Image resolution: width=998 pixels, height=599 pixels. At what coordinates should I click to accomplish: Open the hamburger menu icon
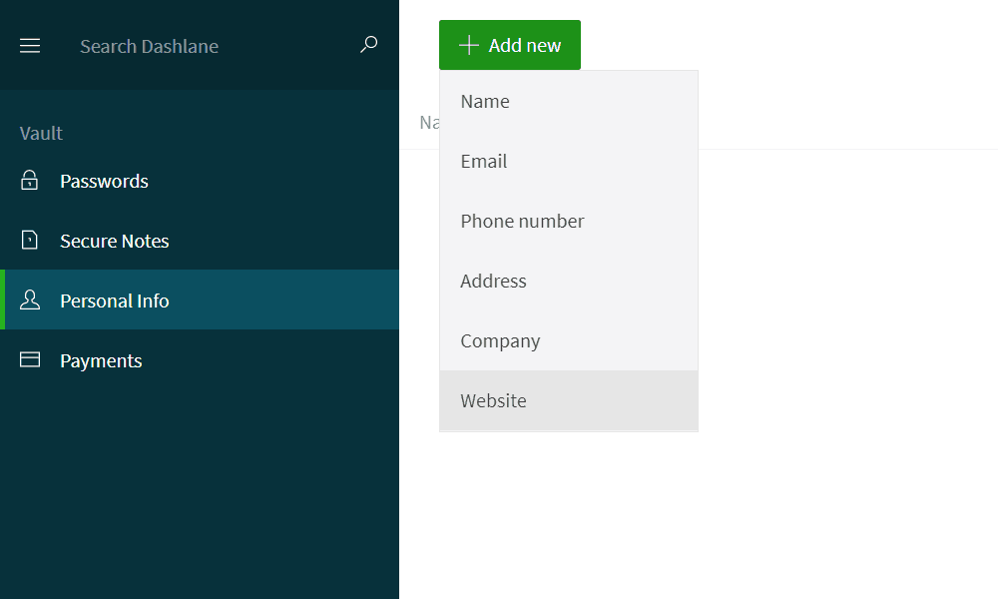click(x=30, y=46)
